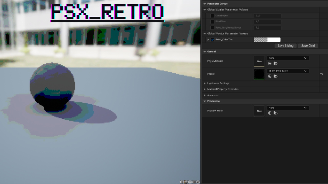Edit the Retro_BrightnessBoost value field
Image resolution: width=328 pixels, height=184 pixels.
tap(268, 28)
